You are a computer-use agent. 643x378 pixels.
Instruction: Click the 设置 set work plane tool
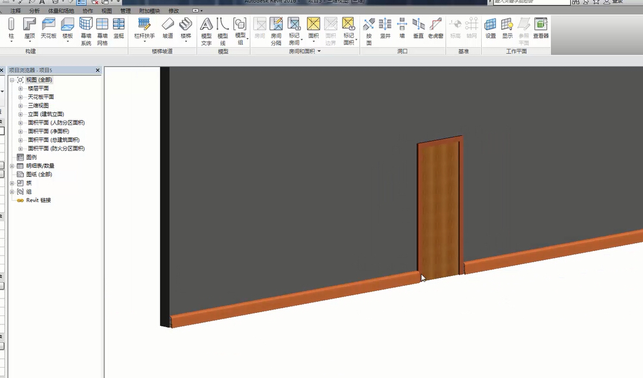click(x=490, y=28)
